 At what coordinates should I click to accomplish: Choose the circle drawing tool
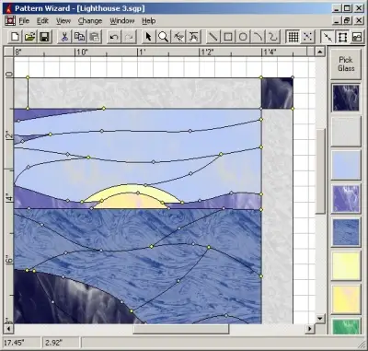(243, 37)
